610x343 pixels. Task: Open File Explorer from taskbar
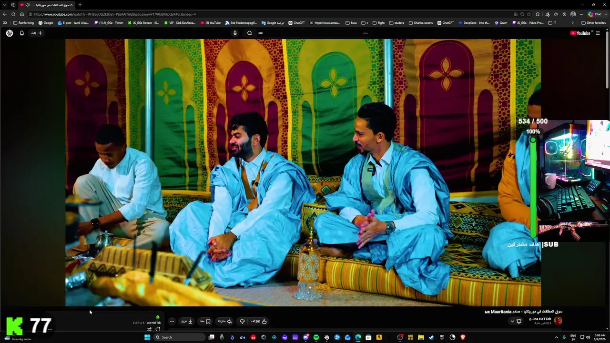point(421,337)
